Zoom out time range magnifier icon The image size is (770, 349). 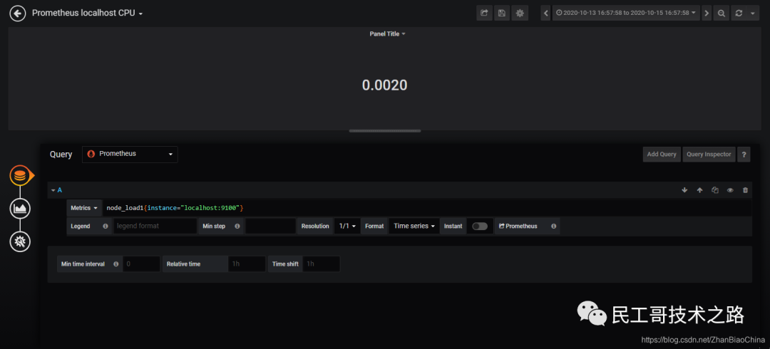(722, 14)
